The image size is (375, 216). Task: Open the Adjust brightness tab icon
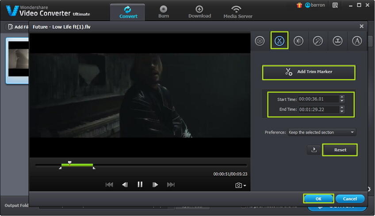click(298, 41)
